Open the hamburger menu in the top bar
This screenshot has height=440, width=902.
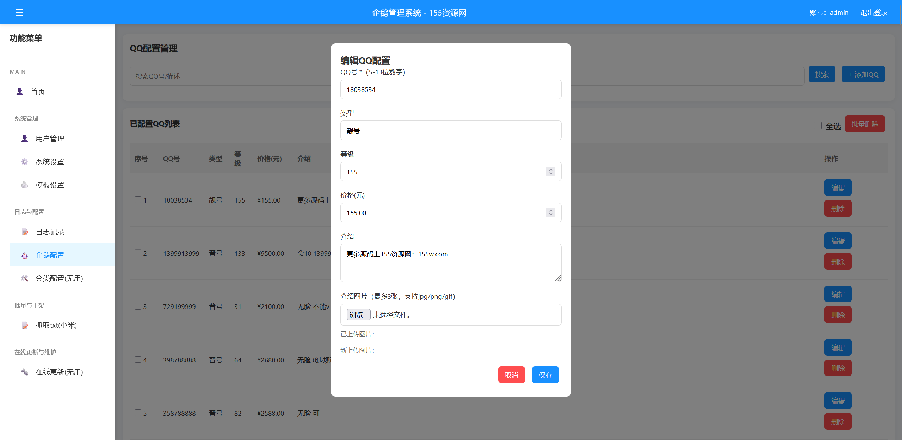pyautogui.click(x=19, y=12)
